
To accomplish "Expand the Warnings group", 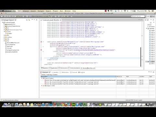I will pyautogui.click(x=42, y=86).
